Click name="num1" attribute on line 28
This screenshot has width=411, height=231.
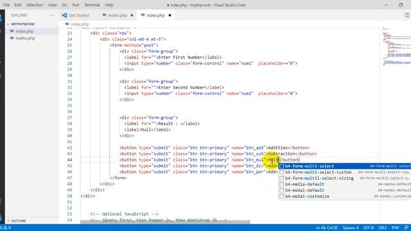click(240, 64)
